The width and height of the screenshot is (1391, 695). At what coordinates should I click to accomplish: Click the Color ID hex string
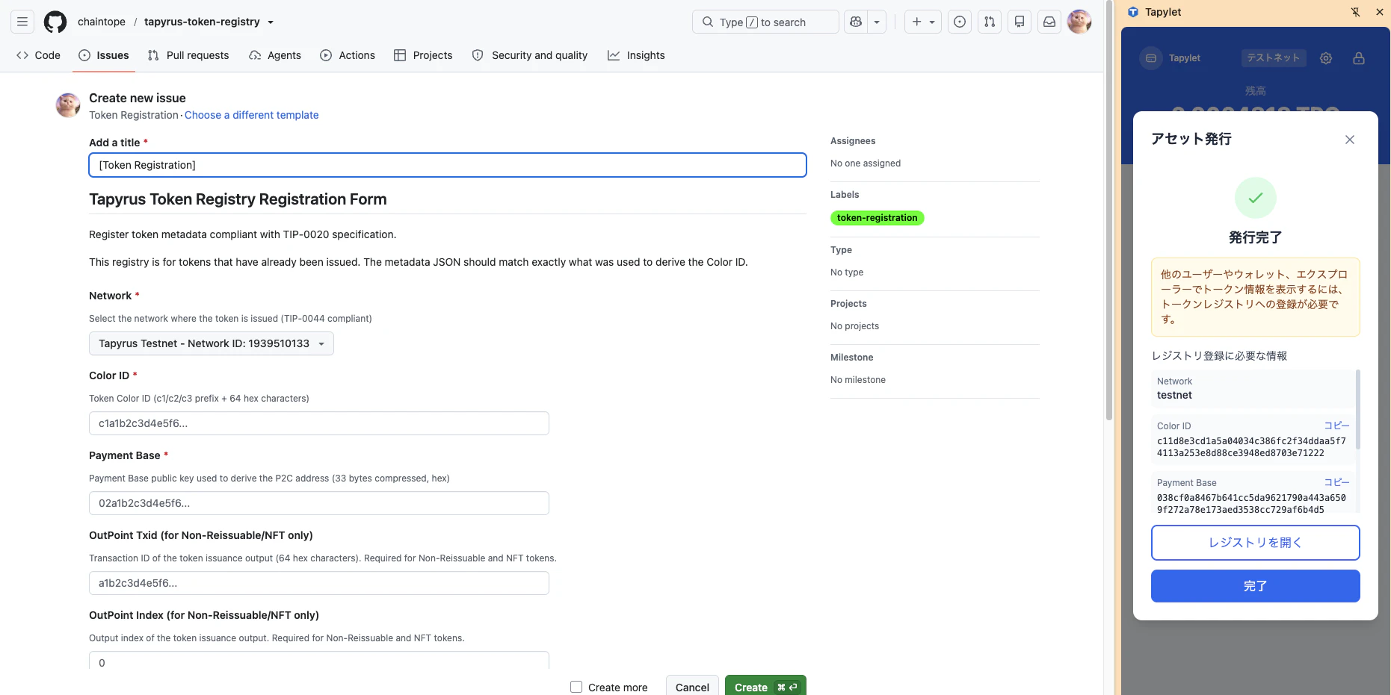coord(1251,447)
